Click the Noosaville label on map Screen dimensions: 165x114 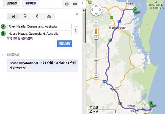coord(148,109)
